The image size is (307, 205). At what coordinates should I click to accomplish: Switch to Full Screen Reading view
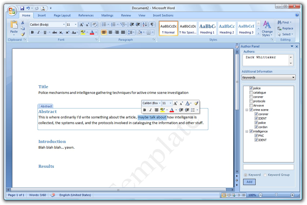point(229,195)
